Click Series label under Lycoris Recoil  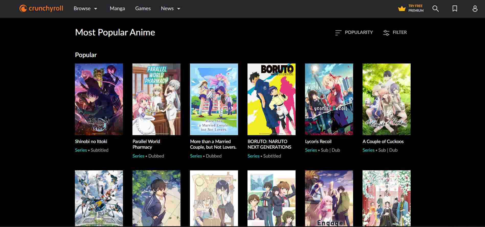click(x=311, y=150)
